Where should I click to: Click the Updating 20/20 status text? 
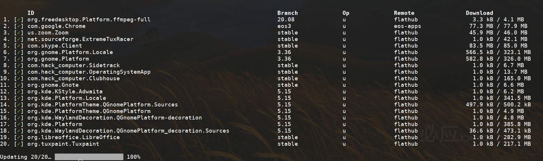[x=25, y=157]
